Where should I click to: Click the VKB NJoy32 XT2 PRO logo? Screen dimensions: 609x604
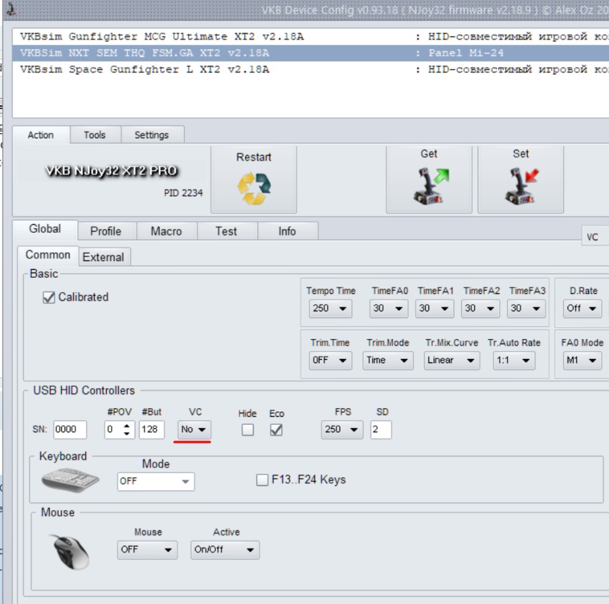(111, 170)
